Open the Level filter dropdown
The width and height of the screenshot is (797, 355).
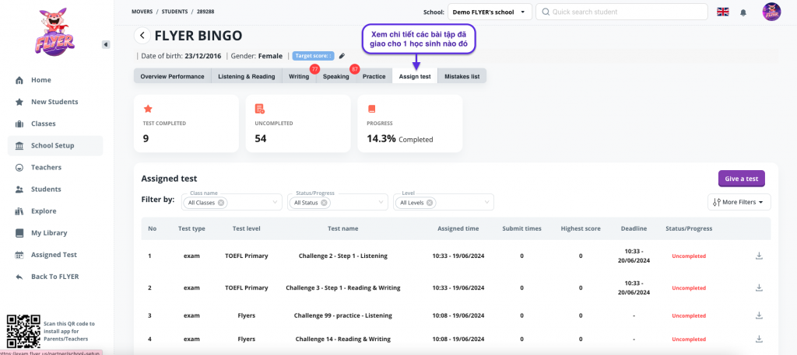click(x=488, y=203)
